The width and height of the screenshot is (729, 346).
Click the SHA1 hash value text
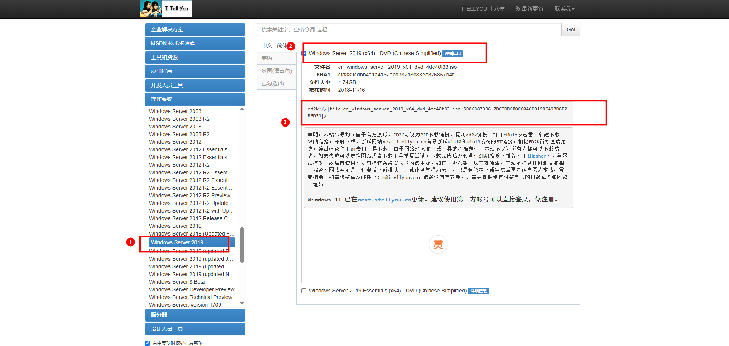396,75
